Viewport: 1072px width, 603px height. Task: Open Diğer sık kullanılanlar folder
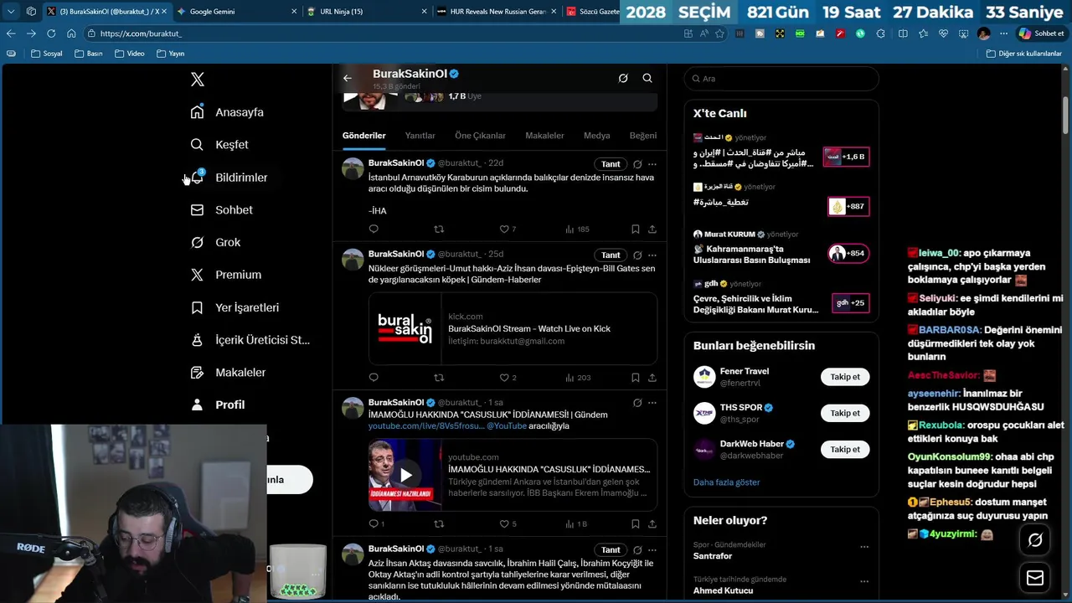tap(1023, 54)
